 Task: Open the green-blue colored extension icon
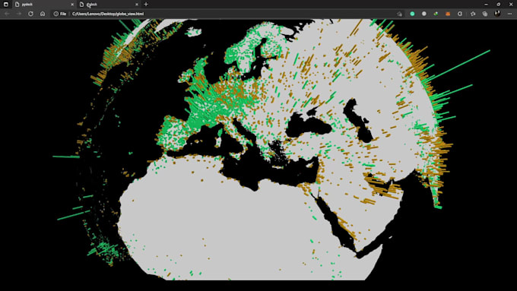436,14
